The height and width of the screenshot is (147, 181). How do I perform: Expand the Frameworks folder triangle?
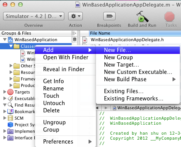[11, 79]
